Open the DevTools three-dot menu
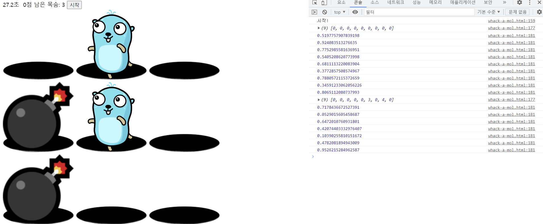Viewport: 543px width, 224px height. pyautogui.click(x=530, y=3)
